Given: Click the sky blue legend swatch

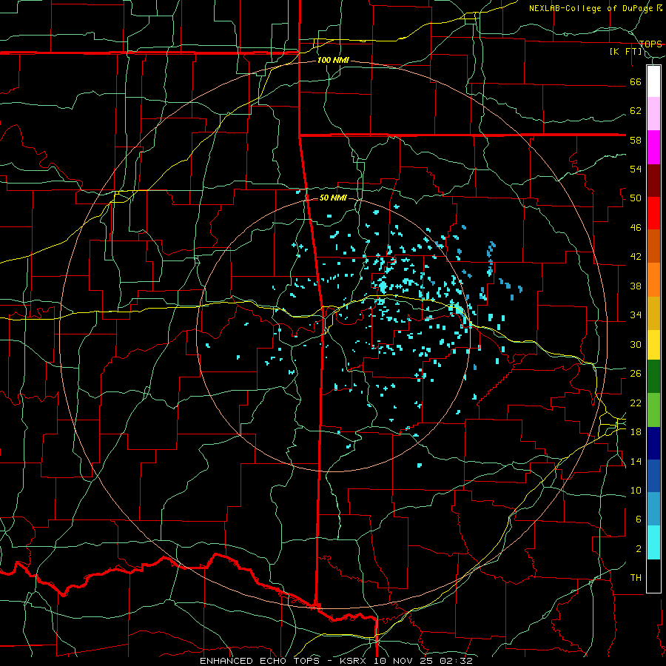Looking at the screenshot, I should [653, 508].
